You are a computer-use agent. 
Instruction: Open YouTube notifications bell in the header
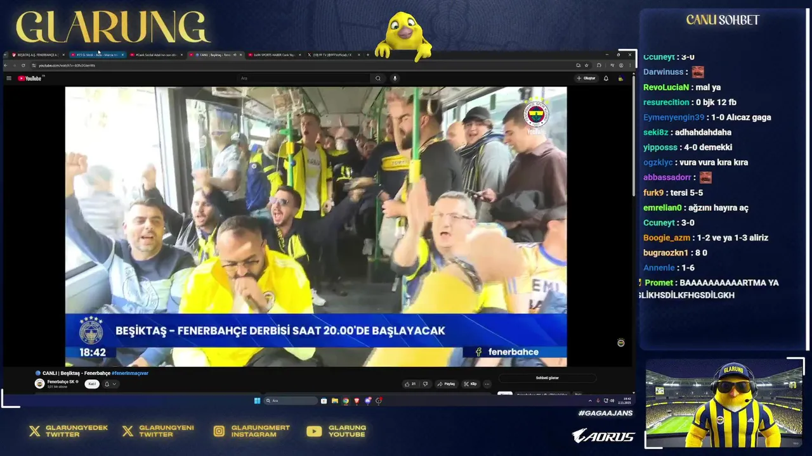click(x=606, y=79)
